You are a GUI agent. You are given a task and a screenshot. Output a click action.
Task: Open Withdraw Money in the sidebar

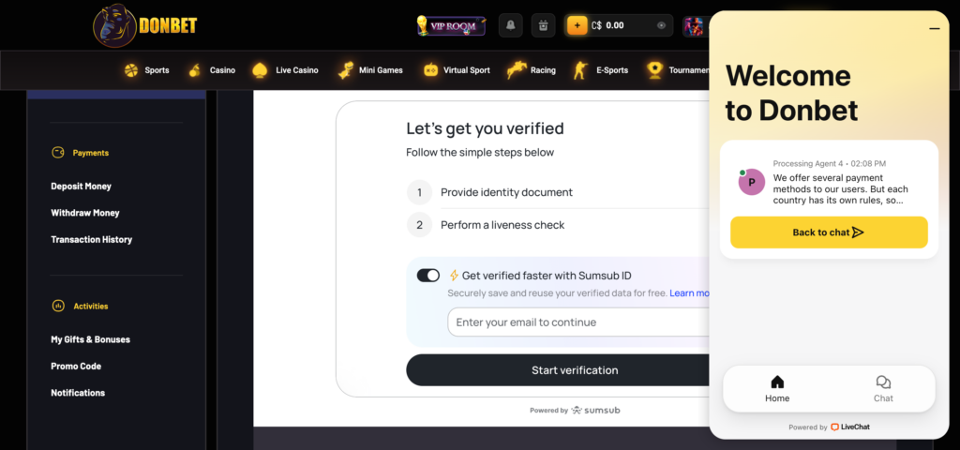pyautogui.click(x=85, y=213)
